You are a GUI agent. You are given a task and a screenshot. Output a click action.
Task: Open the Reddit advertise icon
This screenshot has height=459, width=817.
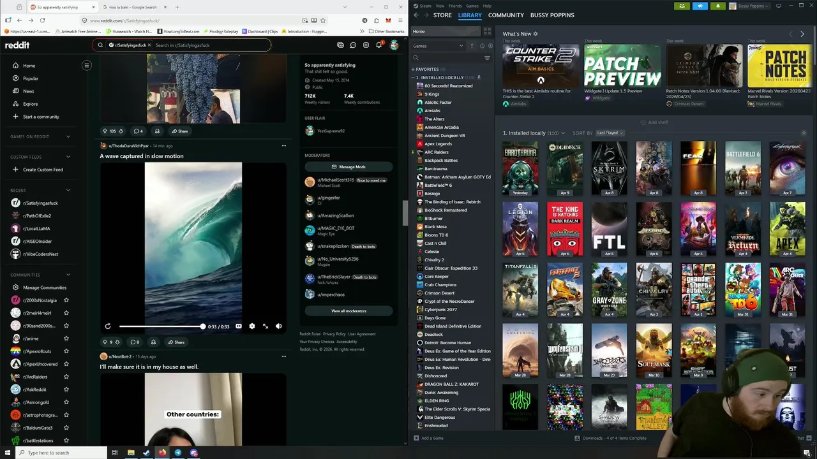tap(340, 45)
